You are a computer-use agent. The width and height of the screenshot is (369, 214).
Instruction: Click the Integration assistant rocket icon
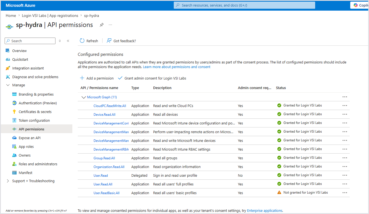click(x=8, y=68)
